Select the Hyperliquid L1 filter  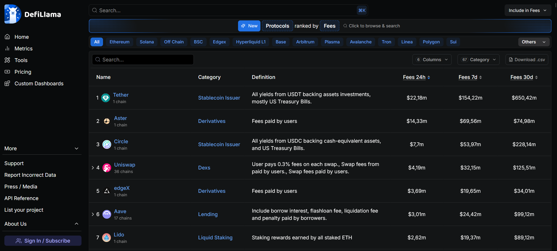pos(251,42)
